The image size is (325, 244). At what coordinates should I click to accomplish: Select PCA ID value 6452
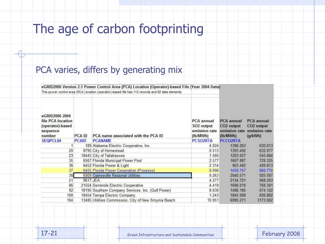pyautogui.click(x=87, y=166)
